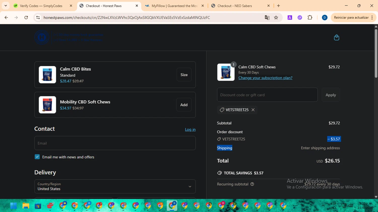Open the Translate this page icon
Viewport: 378px width, 212px height.
click(x=267, y=18)
